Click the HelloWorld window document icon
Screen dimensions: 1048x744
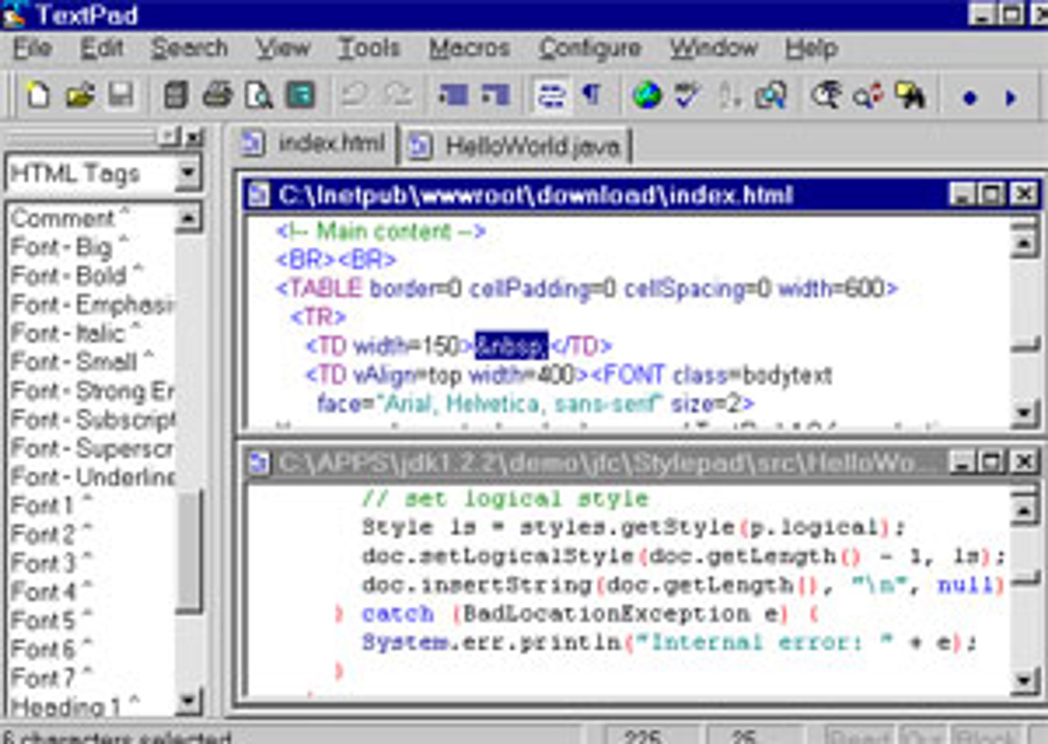[x=259, y=463]
